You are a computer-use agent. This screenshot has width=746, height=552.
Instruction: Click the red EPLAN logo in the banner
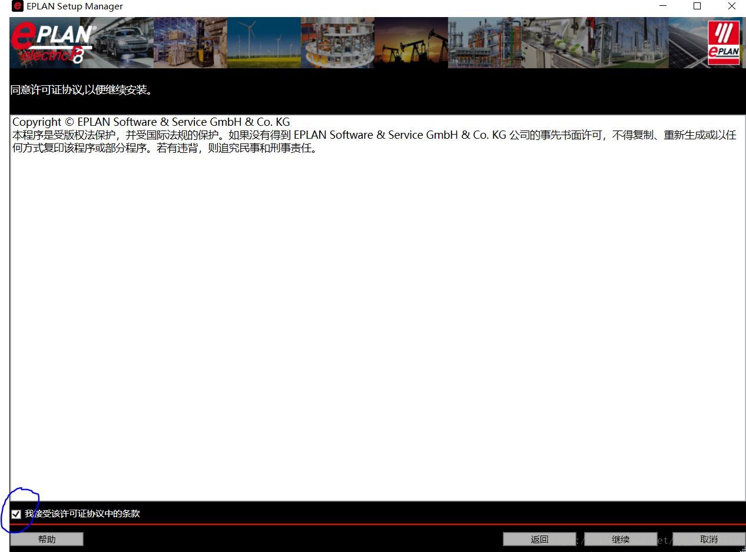pyautogui.click(x=724, y=43)
